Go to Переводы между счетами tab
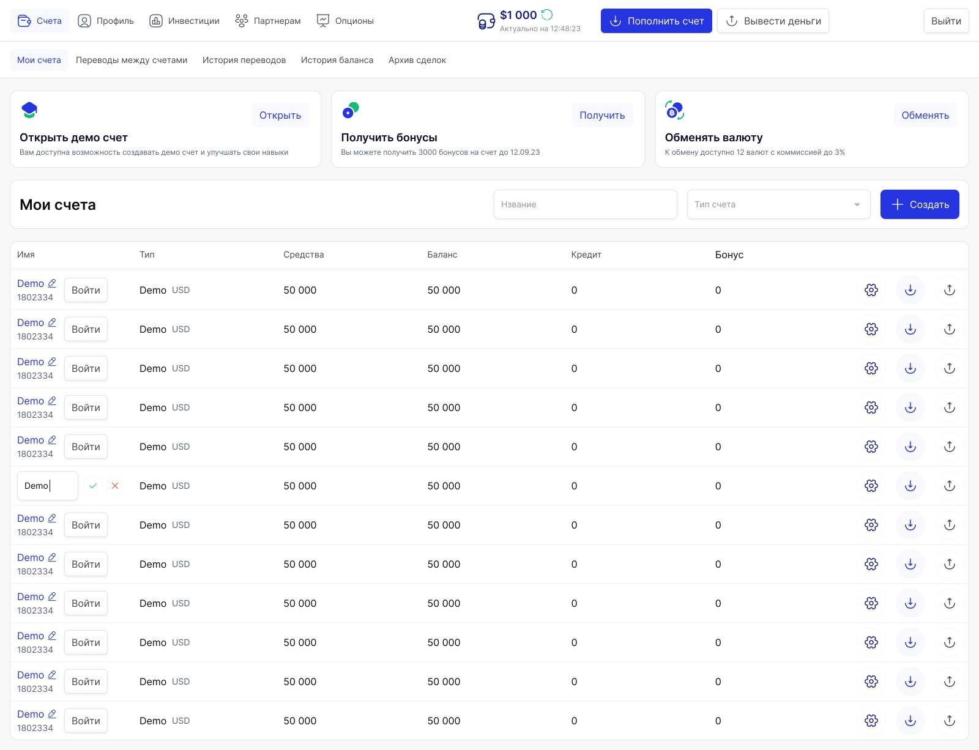 point(132,60)
